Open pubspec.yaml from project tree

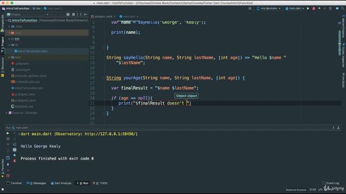coord(23,100)
